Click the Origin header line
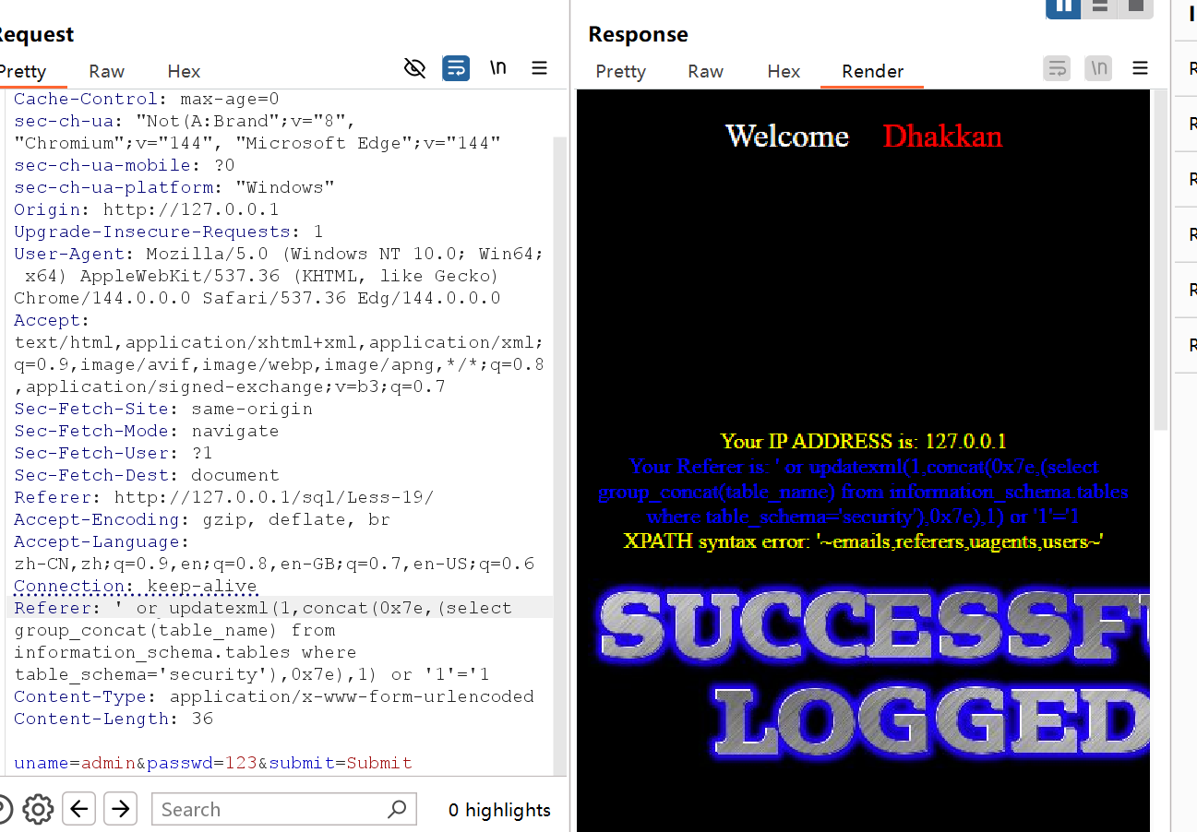Viewport: 1197px width, 832px height. pos(146,209)
